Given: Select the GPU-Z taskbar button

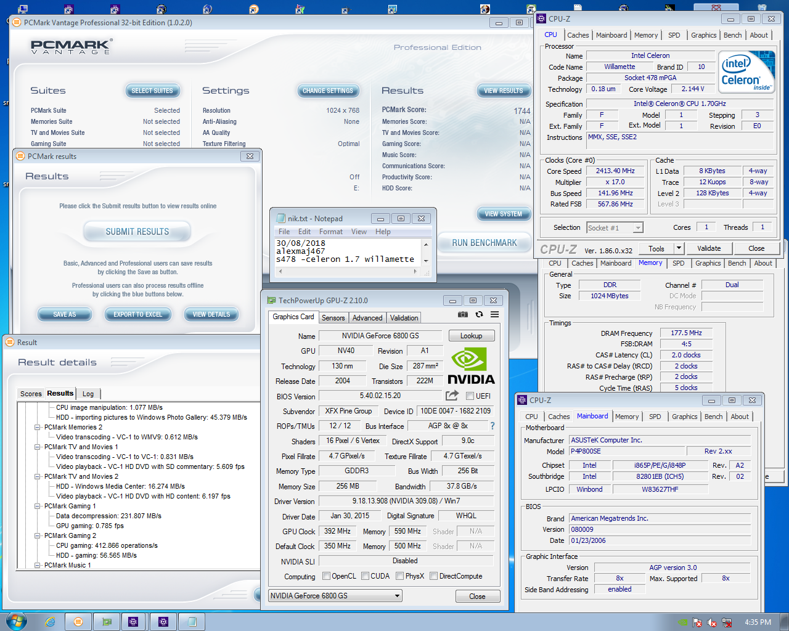Looking at the screenshot, I should pyautogui.click(x=107, y=622).
